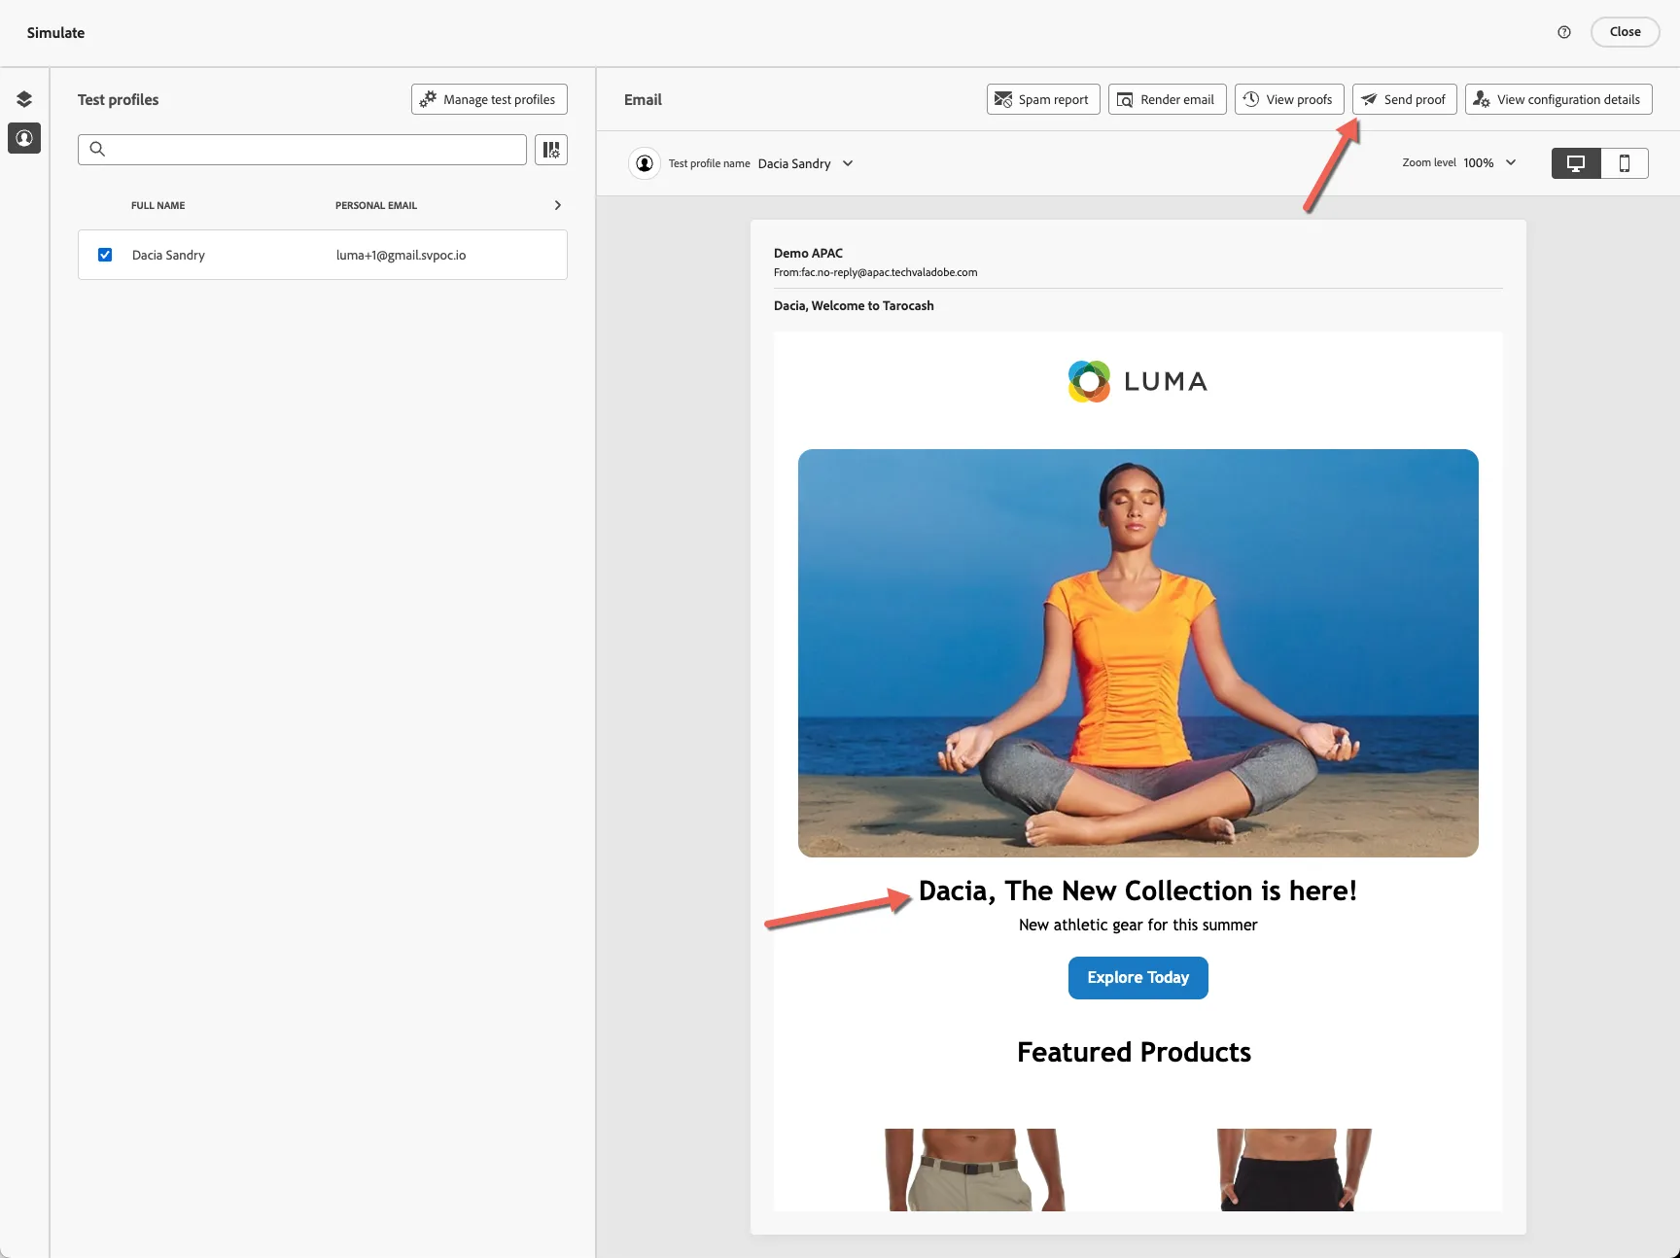Image resolution: width=1680 pixels, height=1258 pixels.
Task: Switch to mobile preview view
Action: [1625, 163]
